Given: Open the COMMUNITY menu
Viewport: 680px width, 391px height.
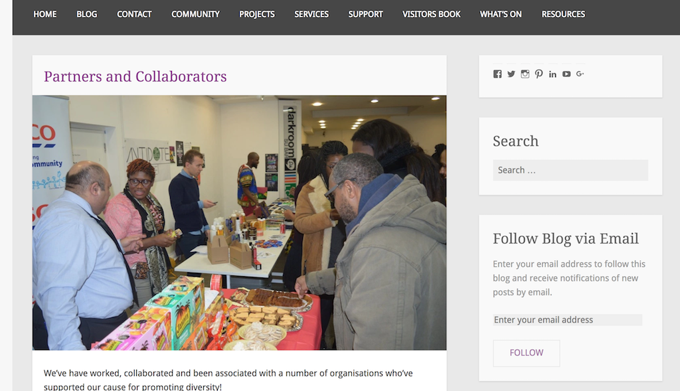Looking at the screenshot, I should tap(196, 15).
